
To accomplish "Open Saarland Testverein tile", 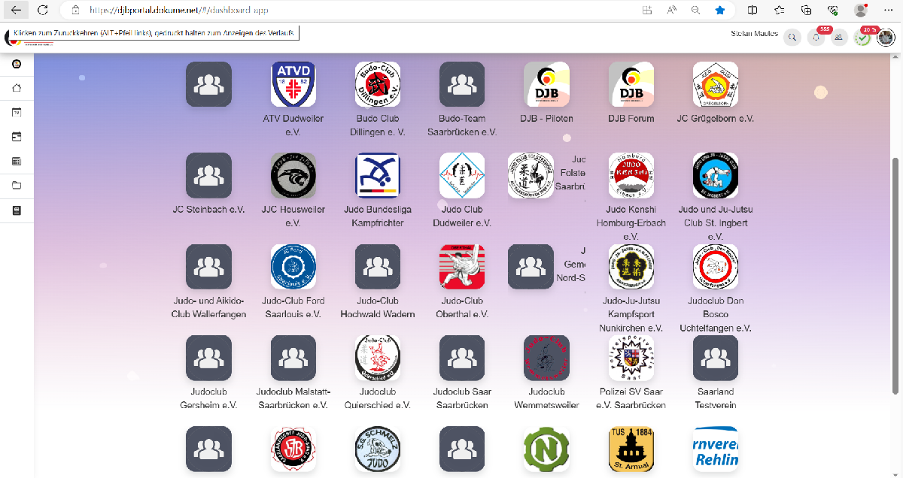I will point(715,358).
